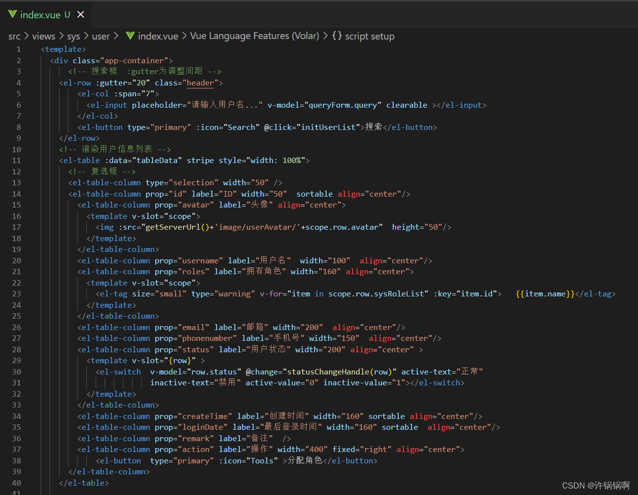Screen dimensions: 638x495
Task: Click statusChangeHandle(row) change handler
Action: 340,372
